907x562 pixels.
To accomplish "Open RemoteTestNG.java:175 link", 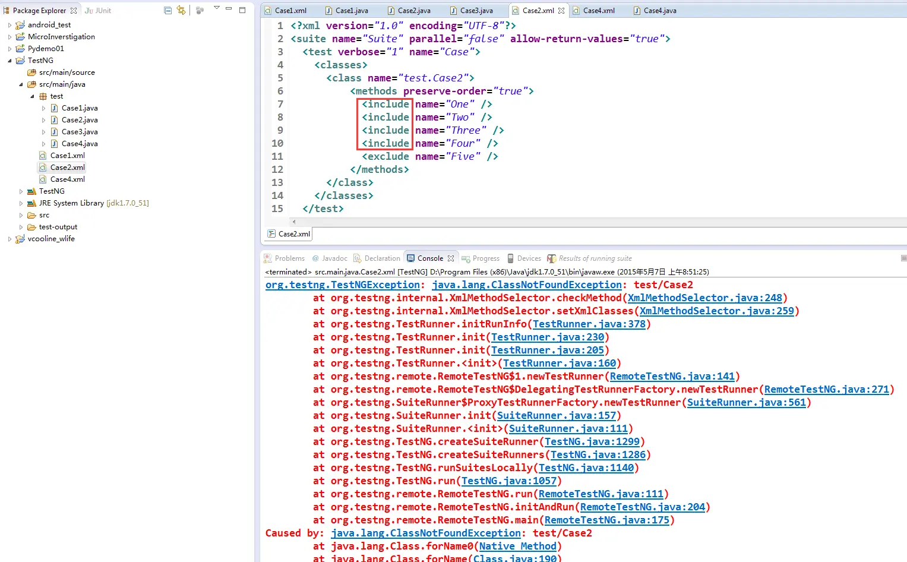I will [607, 520].
